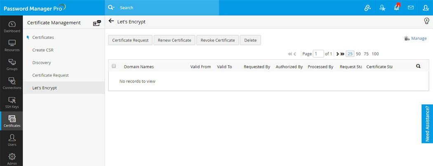Image resolution: width=433 pixels, height=166 pixels.
Task: Click the Renew Certificate button
Action: (174, 40)
